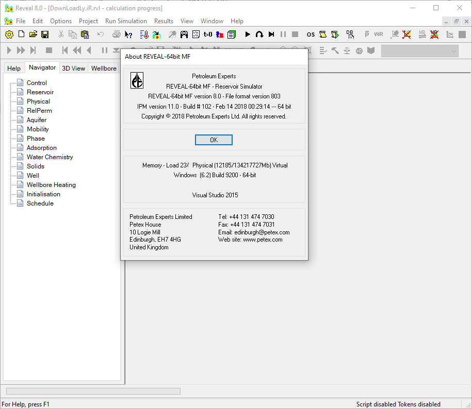This screenshot has width=472, height=409.
Task: Activate the context help pointer icon
Action: [128, 35]
